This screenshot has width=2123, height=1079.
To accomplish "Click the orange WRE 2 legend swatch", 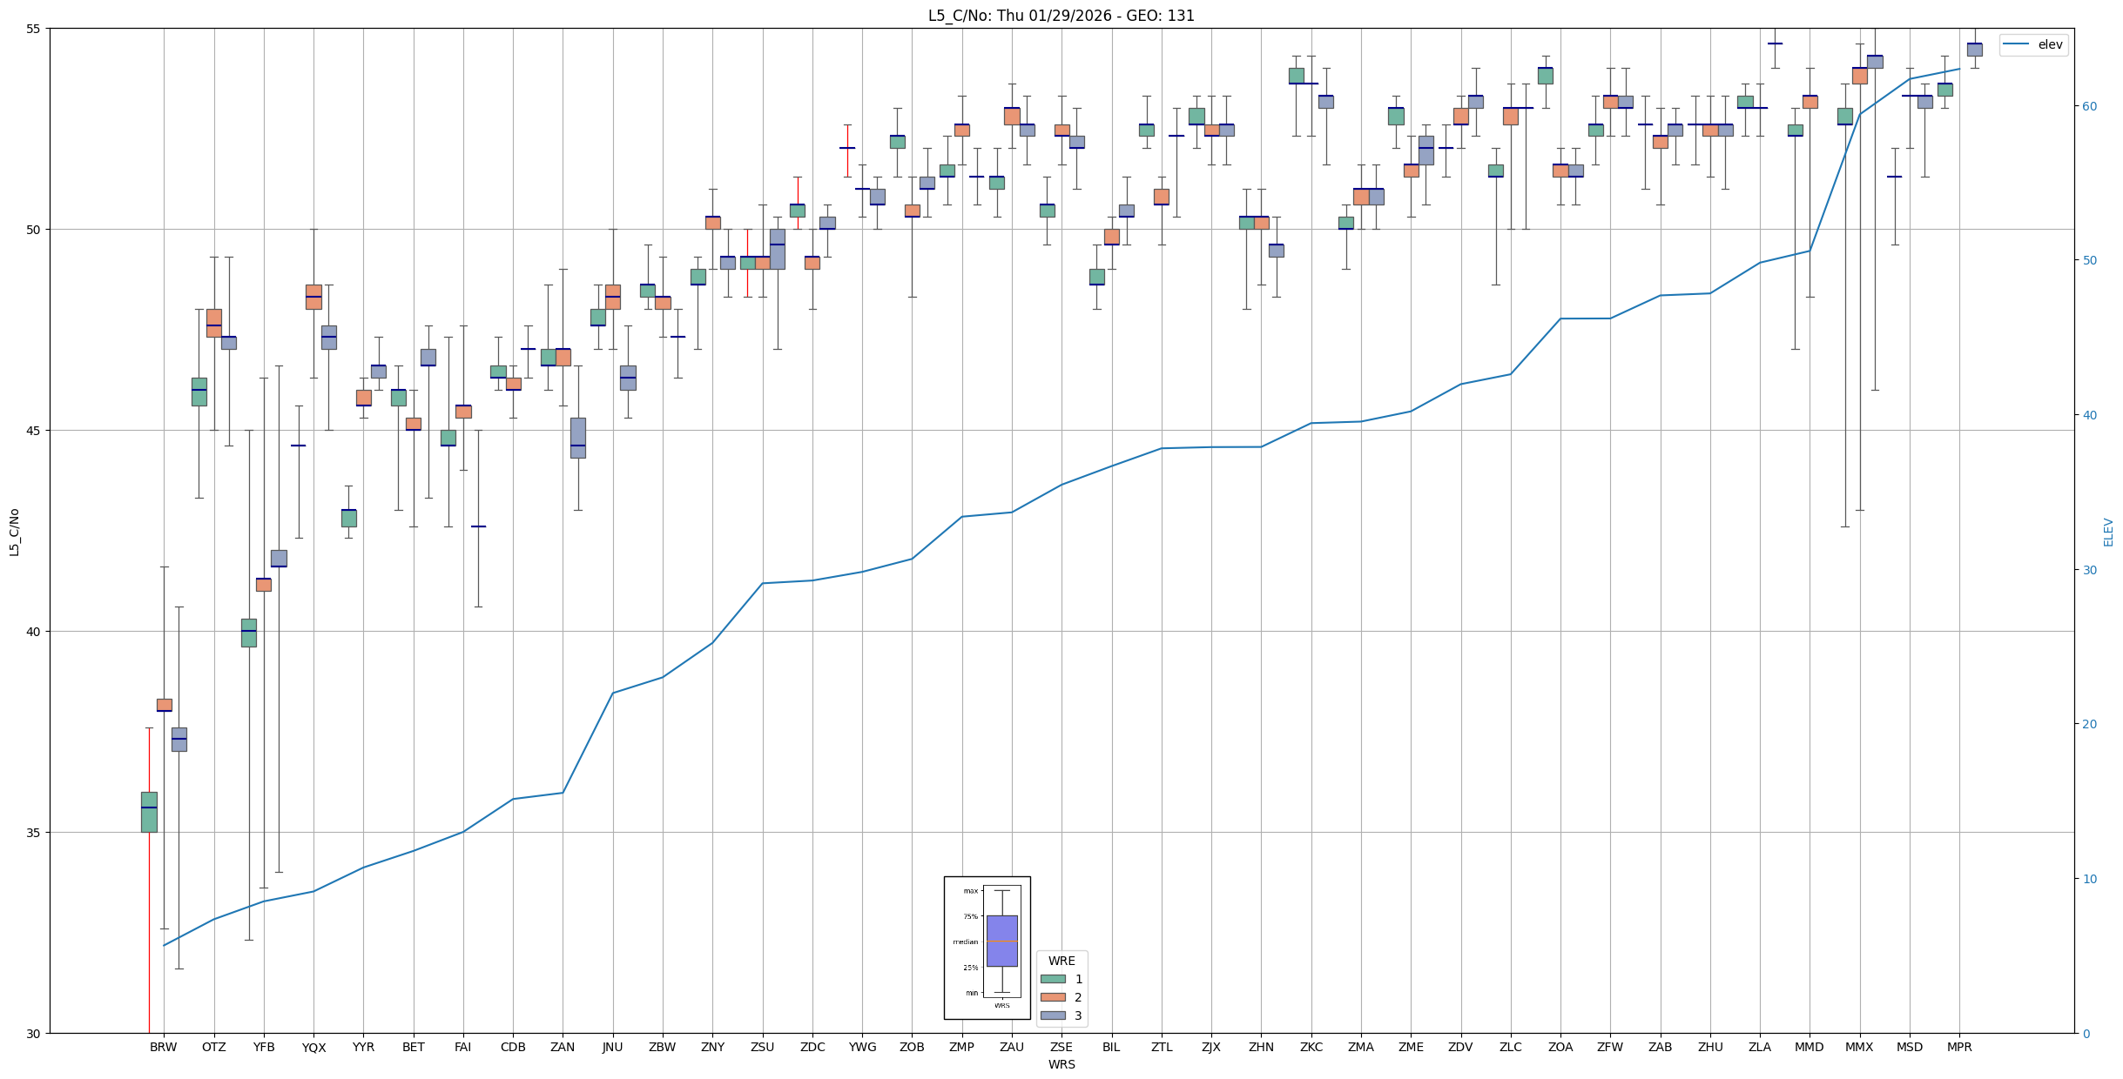I will [1053, 997].
